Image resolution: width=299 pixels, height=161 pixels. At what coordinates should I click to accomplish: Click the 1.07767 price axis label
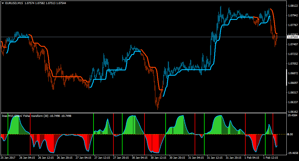(x=293, y=25)
